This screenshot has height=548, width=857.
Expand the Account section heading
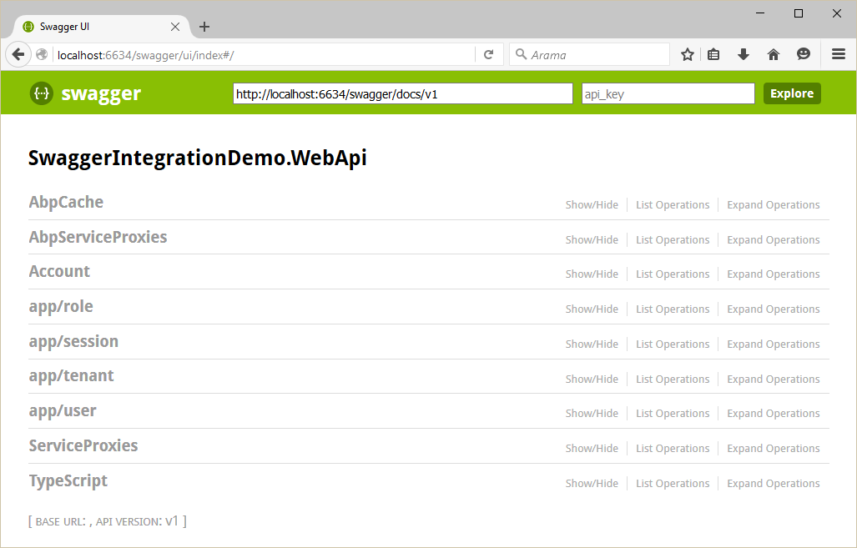point(59,272)
